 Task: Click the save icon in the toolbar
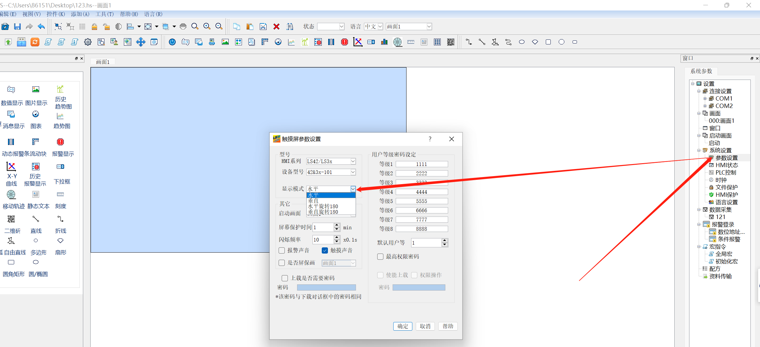(17, 27)
